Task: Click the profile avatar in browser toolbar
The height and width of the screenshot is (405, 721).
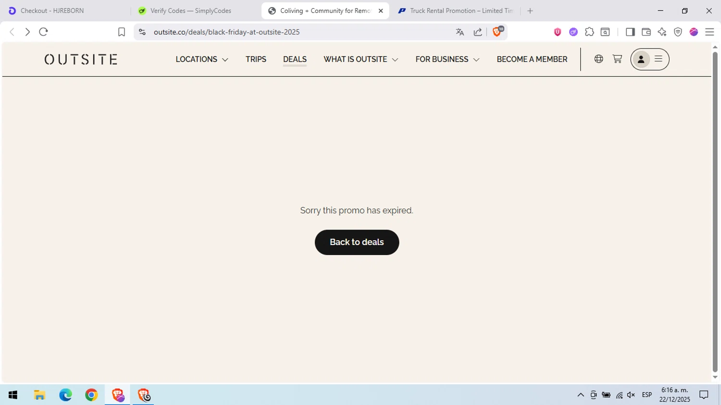Action: [694, 32]
